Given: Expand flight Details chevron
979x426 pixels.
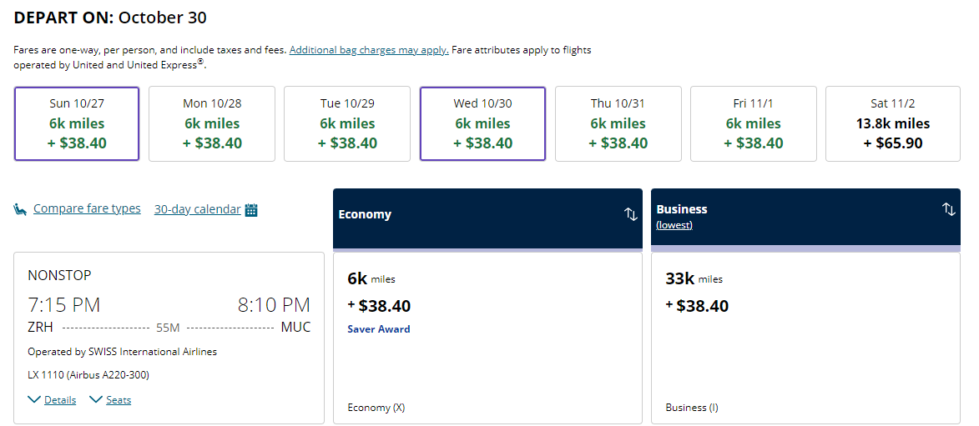Looking at the screenshot, I should [x=34, y=399].
